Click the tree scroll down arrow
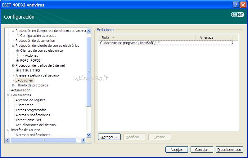The width and height of the screenshot is (248, 158). [x=88, y=135]
